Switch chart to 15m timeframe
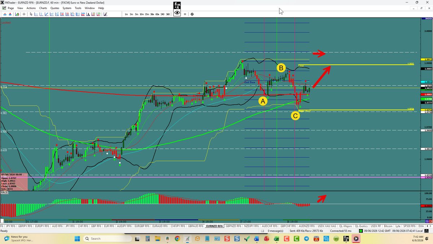This screenshot has width=433, height=244. pos(147,14)
